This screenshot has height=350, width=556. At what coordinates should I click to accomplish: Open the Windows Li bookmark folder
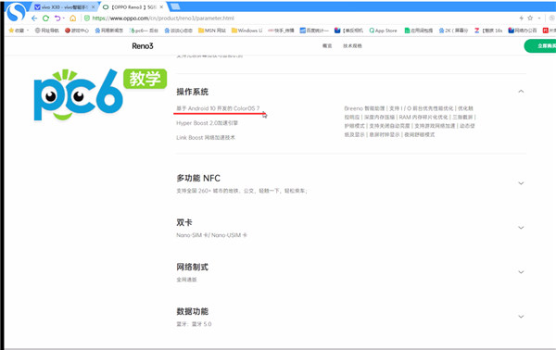tap(246, 31)
